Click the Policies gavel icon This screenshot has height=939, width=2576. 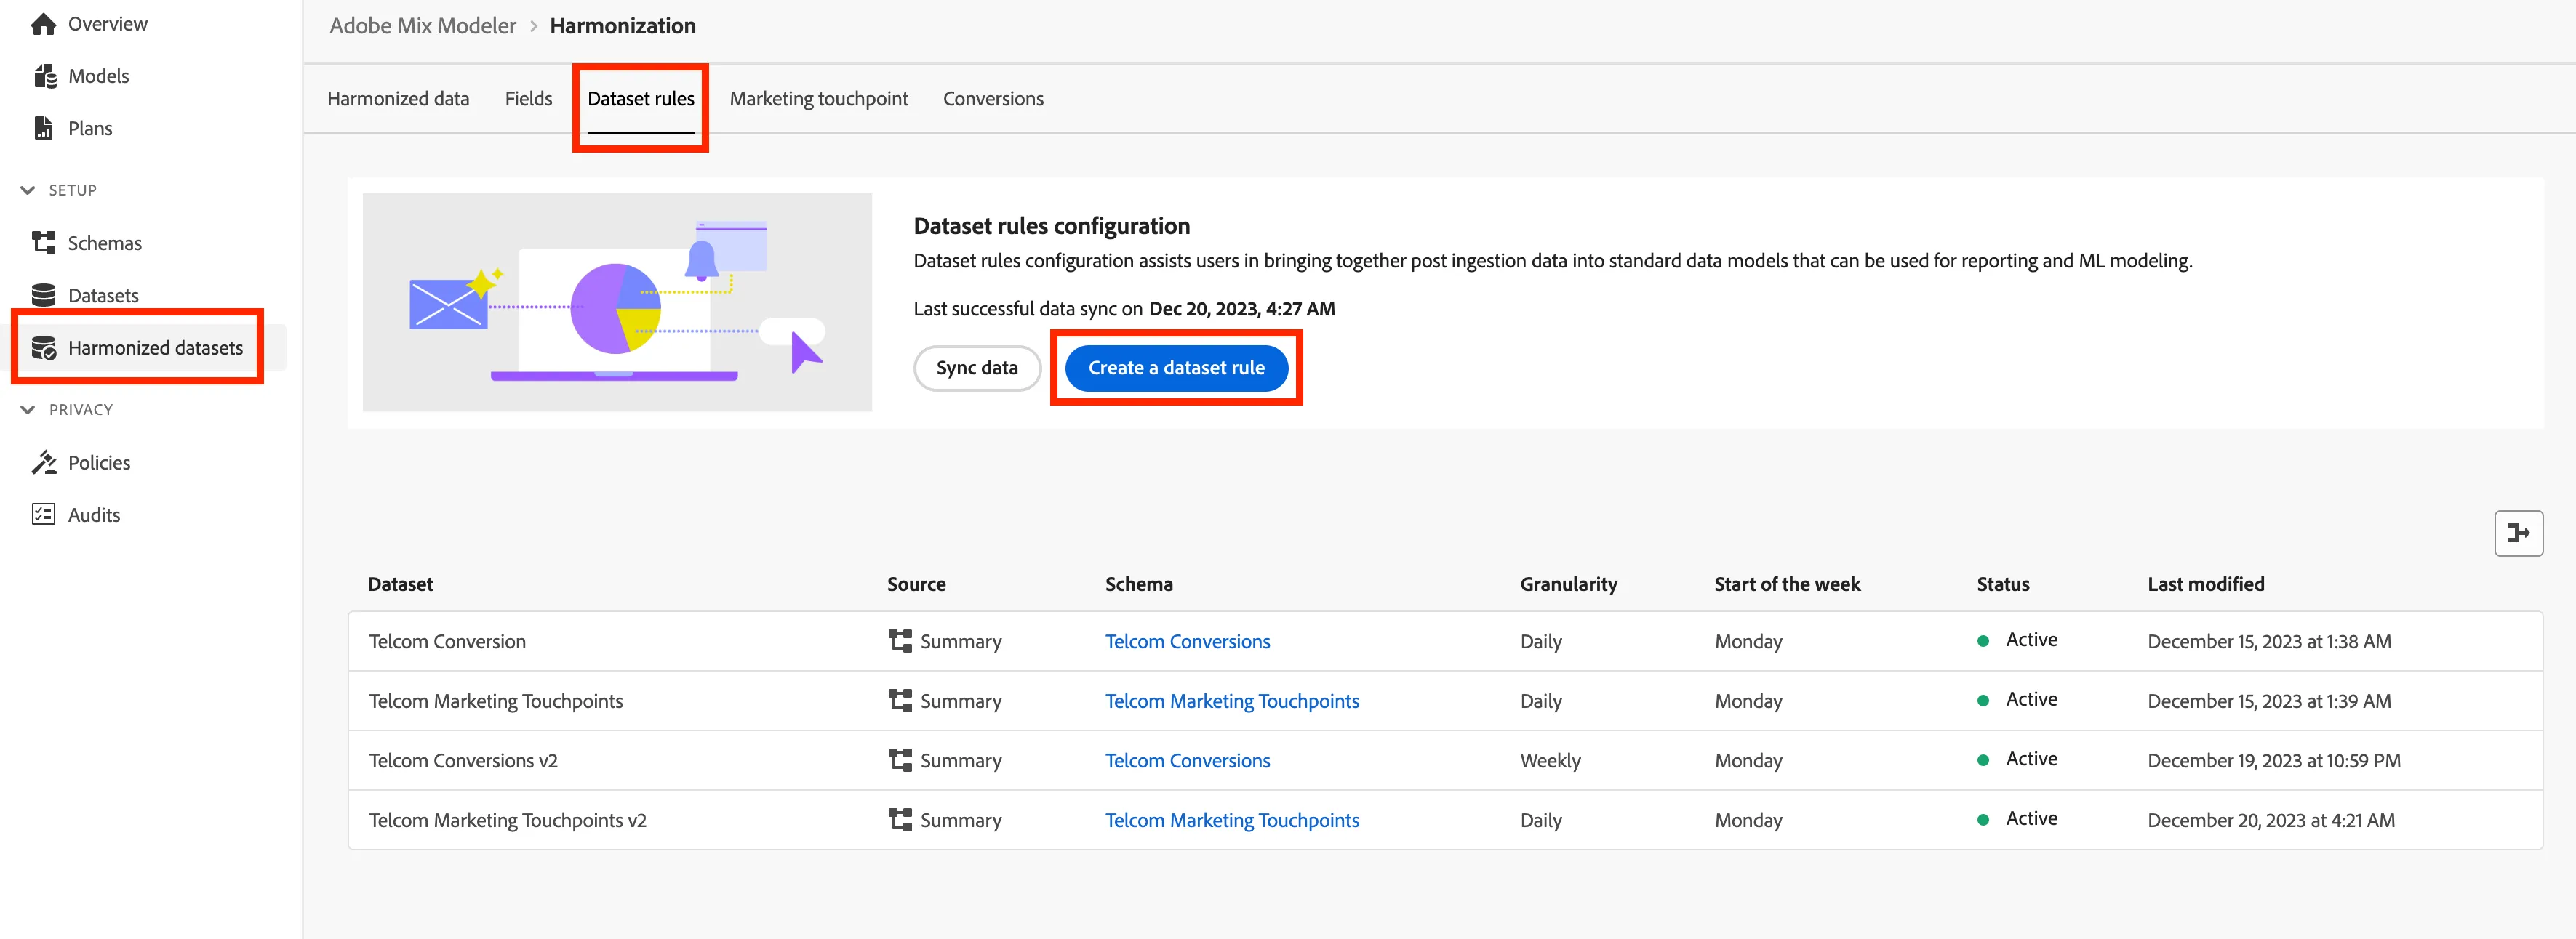(x=44, y=462)
